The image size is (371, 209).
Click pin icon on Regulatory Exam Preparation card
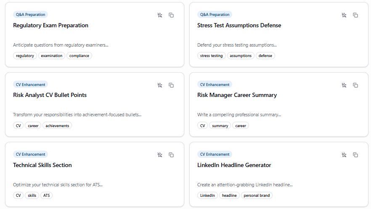pyautogui.click(x=160, y=15)
